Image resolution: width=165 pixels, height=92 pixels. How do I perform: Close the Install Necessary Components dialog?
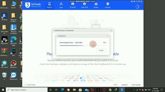(111, 30)
